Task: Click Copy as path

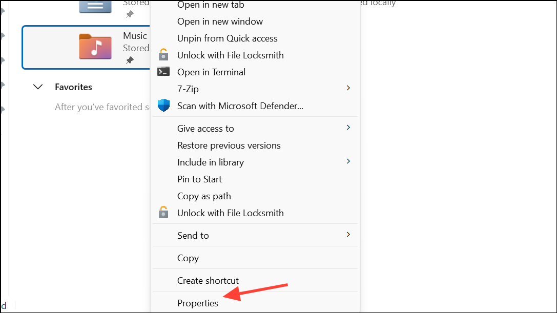Action: (204, 196)
